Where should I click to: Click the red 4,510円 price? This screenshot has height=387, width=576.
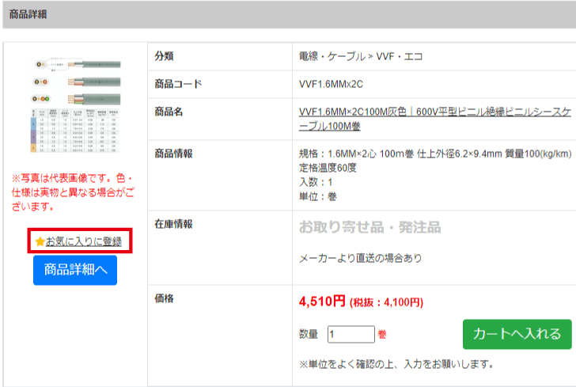pos(322,301)
